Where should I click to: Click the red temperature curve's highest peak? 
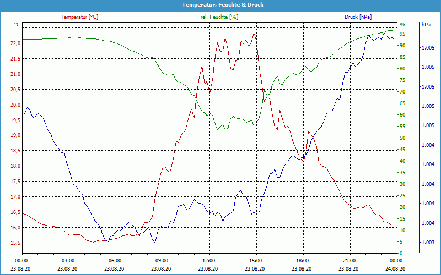click(x=254, y=32)
